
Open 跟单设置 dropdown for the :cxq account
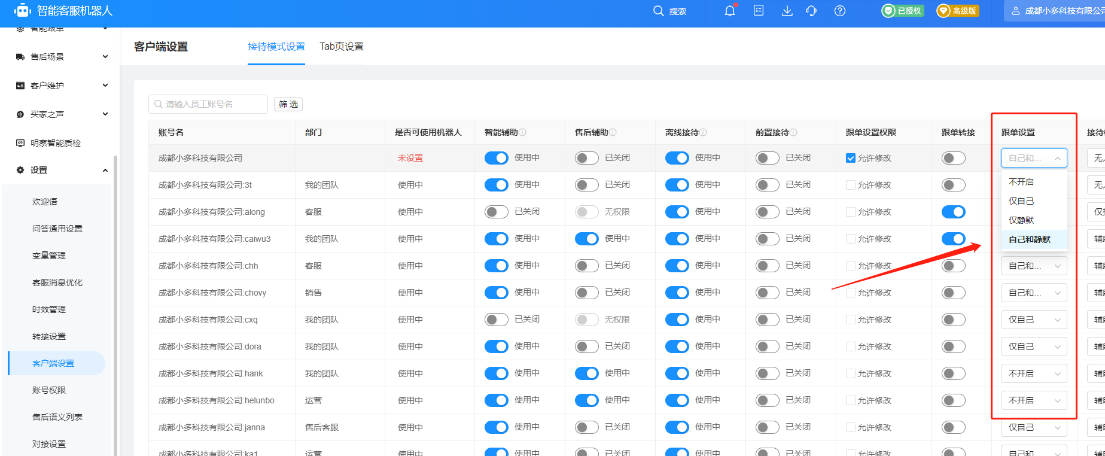[x=1034, y=320]
